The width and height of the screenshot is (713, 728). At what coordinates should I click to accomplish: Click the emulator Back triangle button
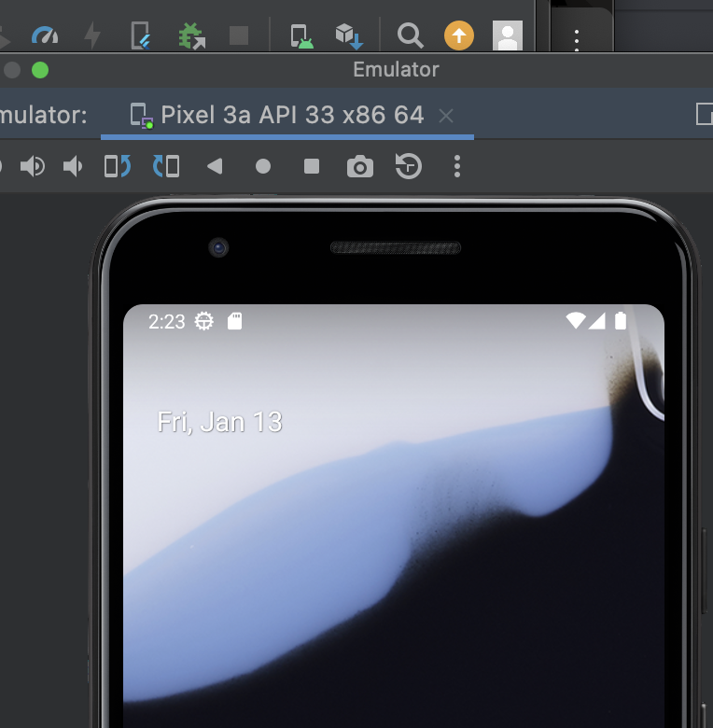(x=215, y=166)
